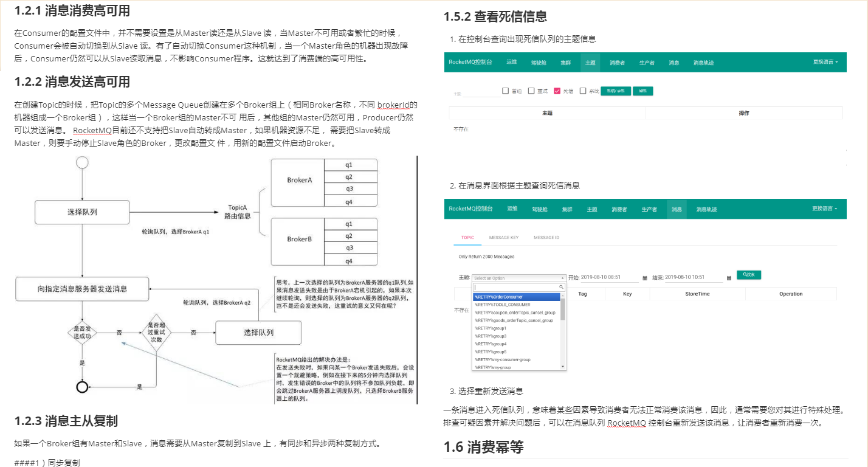Open 消息轨迹 in the message query console navbar

[707, 209]
